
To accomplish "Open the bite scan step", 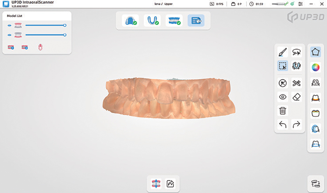I will 173,21.
